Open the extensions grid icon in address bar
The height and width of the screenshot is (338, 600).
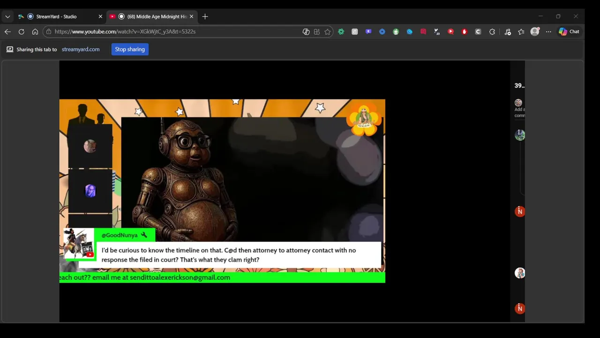[317, 31]
